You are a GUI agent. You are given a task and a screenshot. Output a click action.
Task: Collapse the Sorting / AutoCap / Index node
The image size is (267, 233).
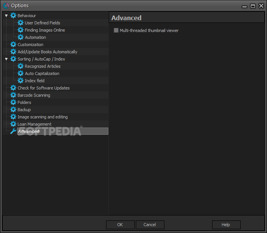(6, 59)
